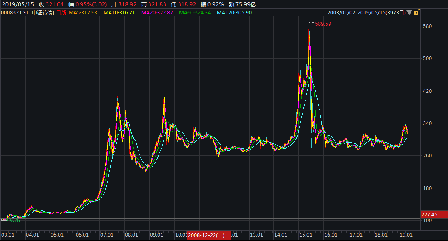The height and width of the screenshot is (241, 448).
Task: Open the date range dropdown triangle
Action: pyautogui.click(x=409, y=13)
